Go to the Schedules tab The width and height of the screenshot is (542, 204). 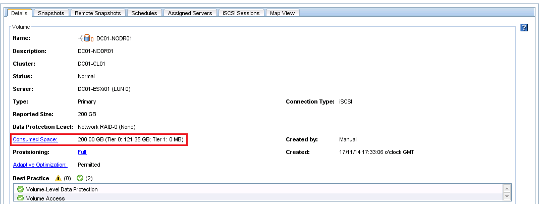click(x=144, y=13)
